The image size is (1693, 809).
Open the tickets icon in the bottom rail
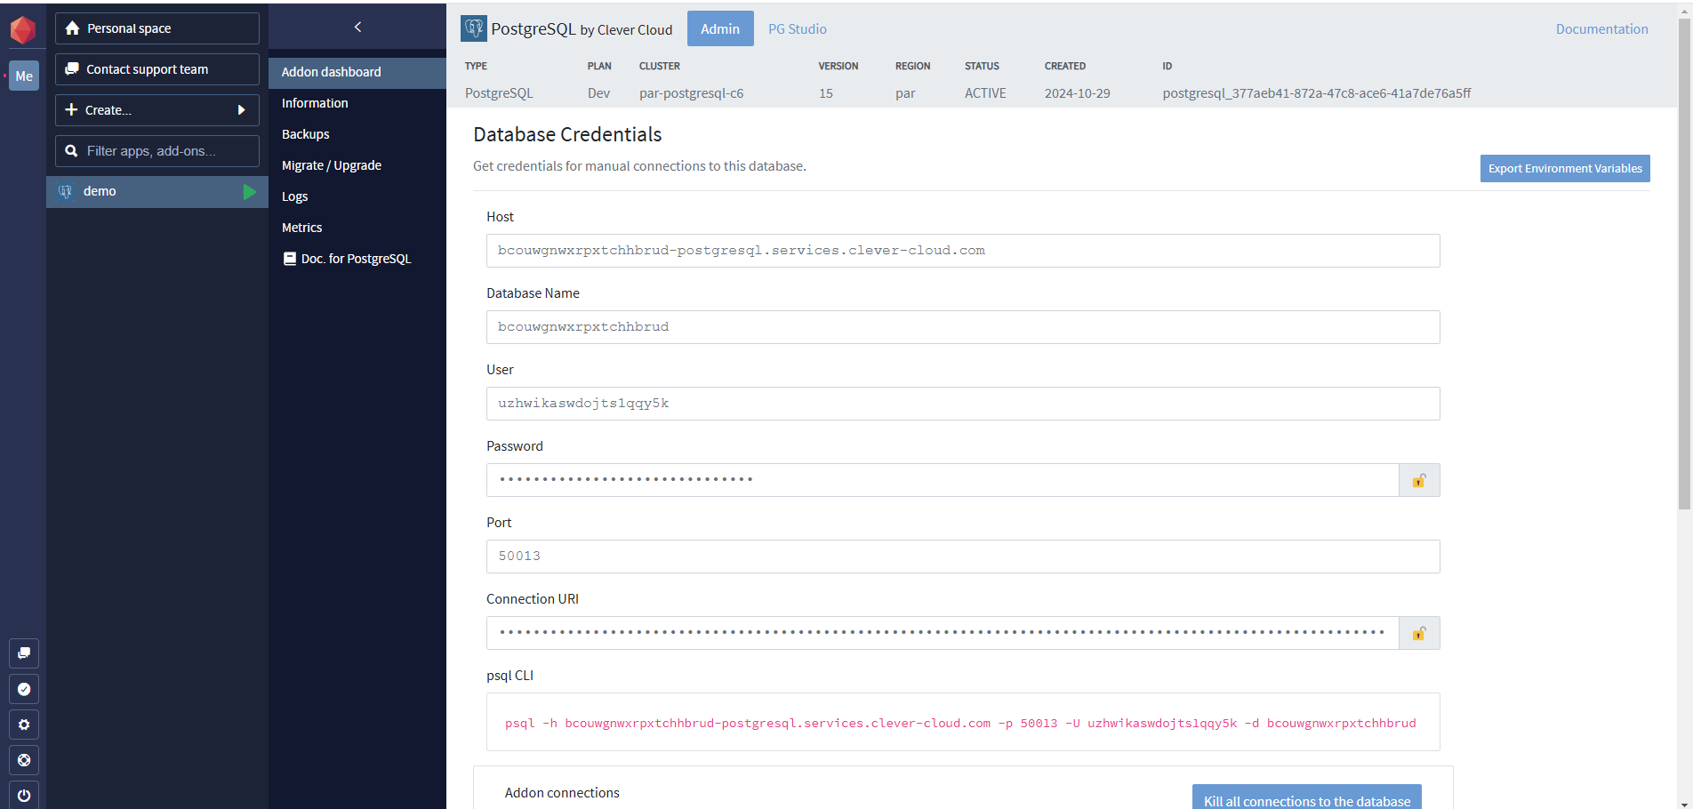tap(24, 653)
